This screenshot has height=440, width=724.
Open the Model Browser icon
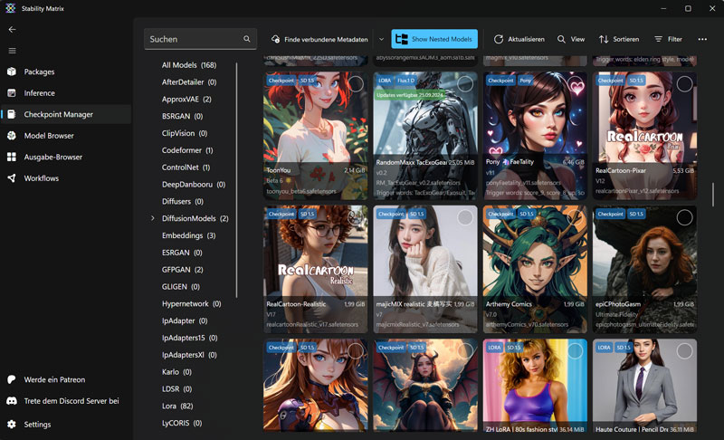(x=12, y=136)
